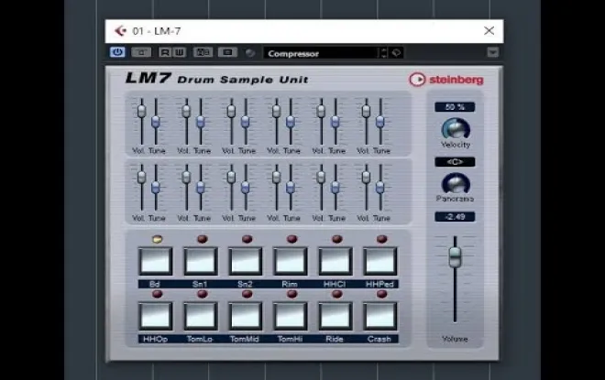Image resolution: width=605 pixels, height=380 pixels.
Task: Click the red LED above TomLo pad
Action: click(x=203, y=294)
